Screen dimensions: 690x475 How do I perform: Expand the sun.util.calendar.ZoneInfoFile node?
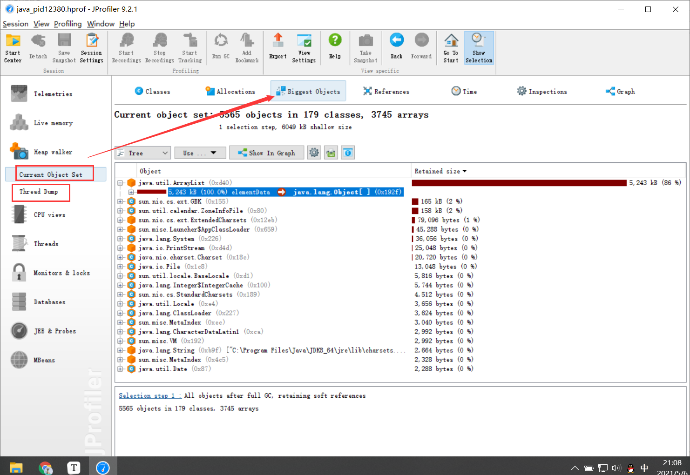click(x=120, y=211)
